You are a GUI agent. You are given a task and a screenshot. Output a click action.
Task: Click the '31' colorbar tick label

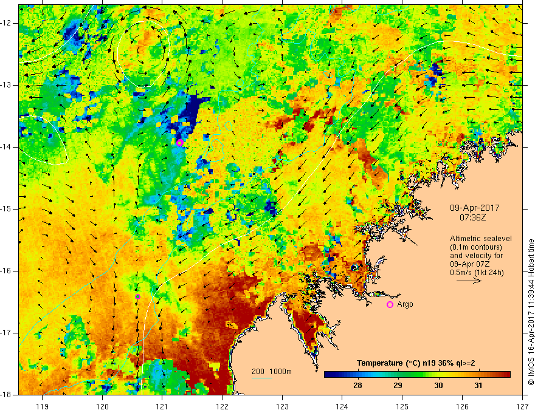point(478,386)
